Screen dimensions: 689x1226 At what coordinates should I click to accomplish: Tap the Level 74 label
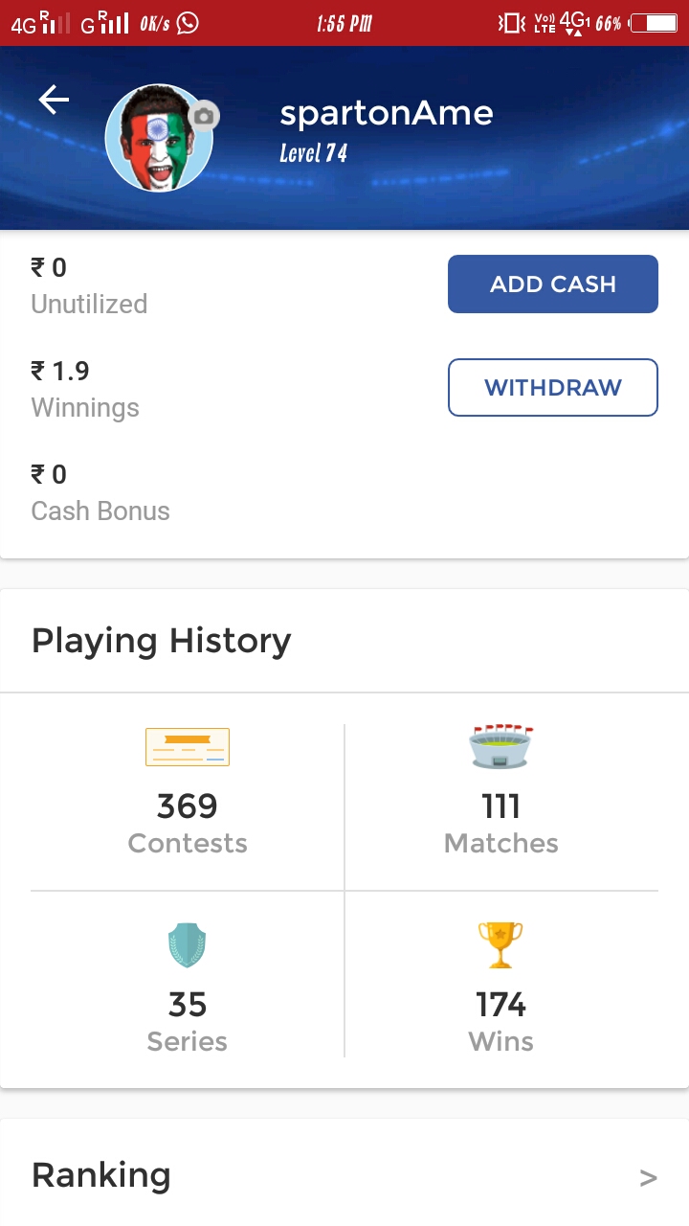313,153
